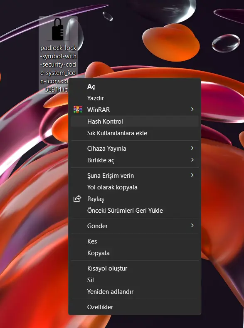Choose Birlikte aç option

pyautogui.click(x=135, y=160)
